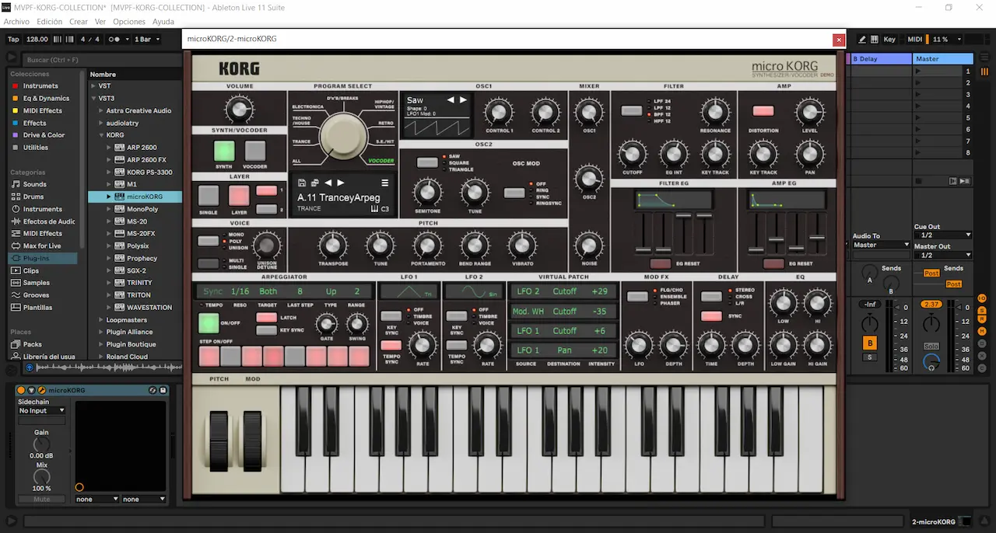996x533 pixels.
Task: Open the Sounds category in the browser
Action: coord(35,184)
